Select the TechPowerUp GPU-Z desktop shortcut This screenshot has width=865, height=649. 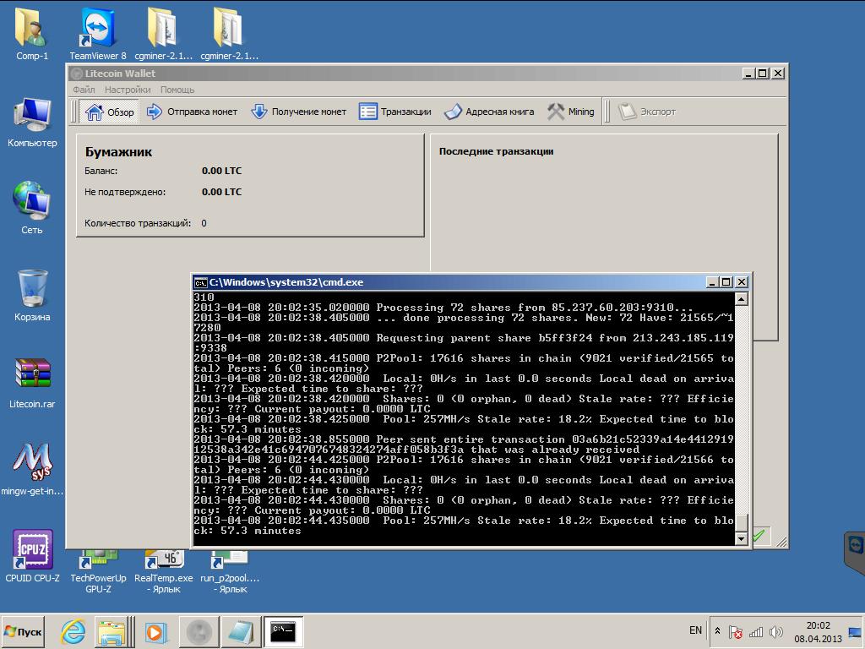(x=98, y=571)
